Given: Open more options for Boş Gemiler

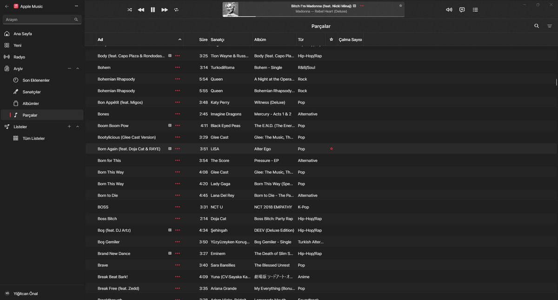Looking at the screenshot, I should point(177,242).
